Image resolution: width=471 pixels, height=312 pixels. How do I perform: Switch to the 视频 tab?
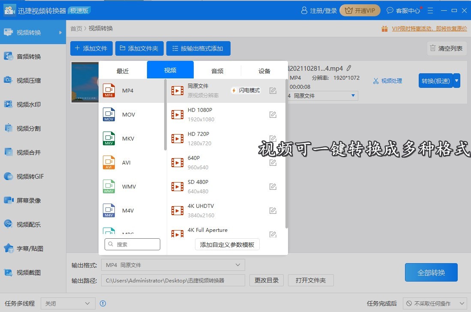coord(170,70)
